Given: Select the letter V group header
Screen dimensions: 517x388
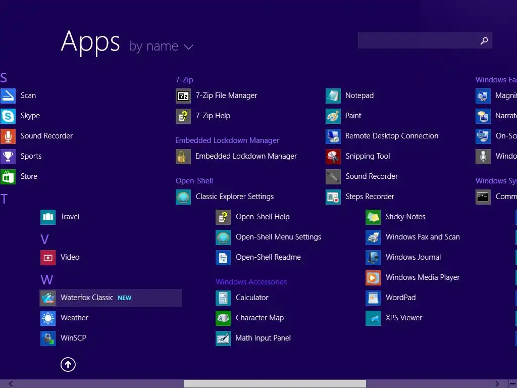Looking at the screenshot, I should (44, 239).
